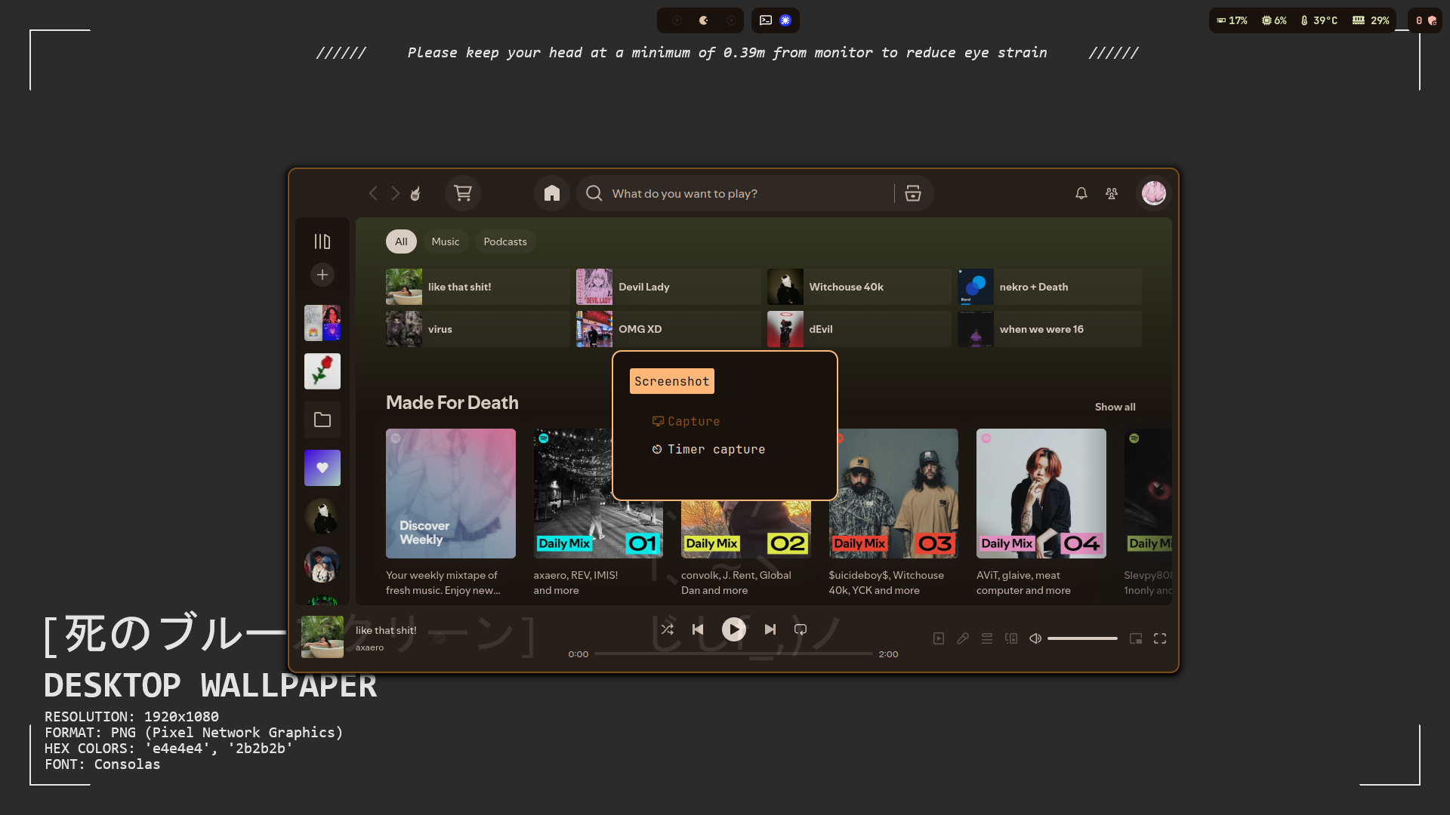
Task: Play the current track
Action: [x=734, y=629]
